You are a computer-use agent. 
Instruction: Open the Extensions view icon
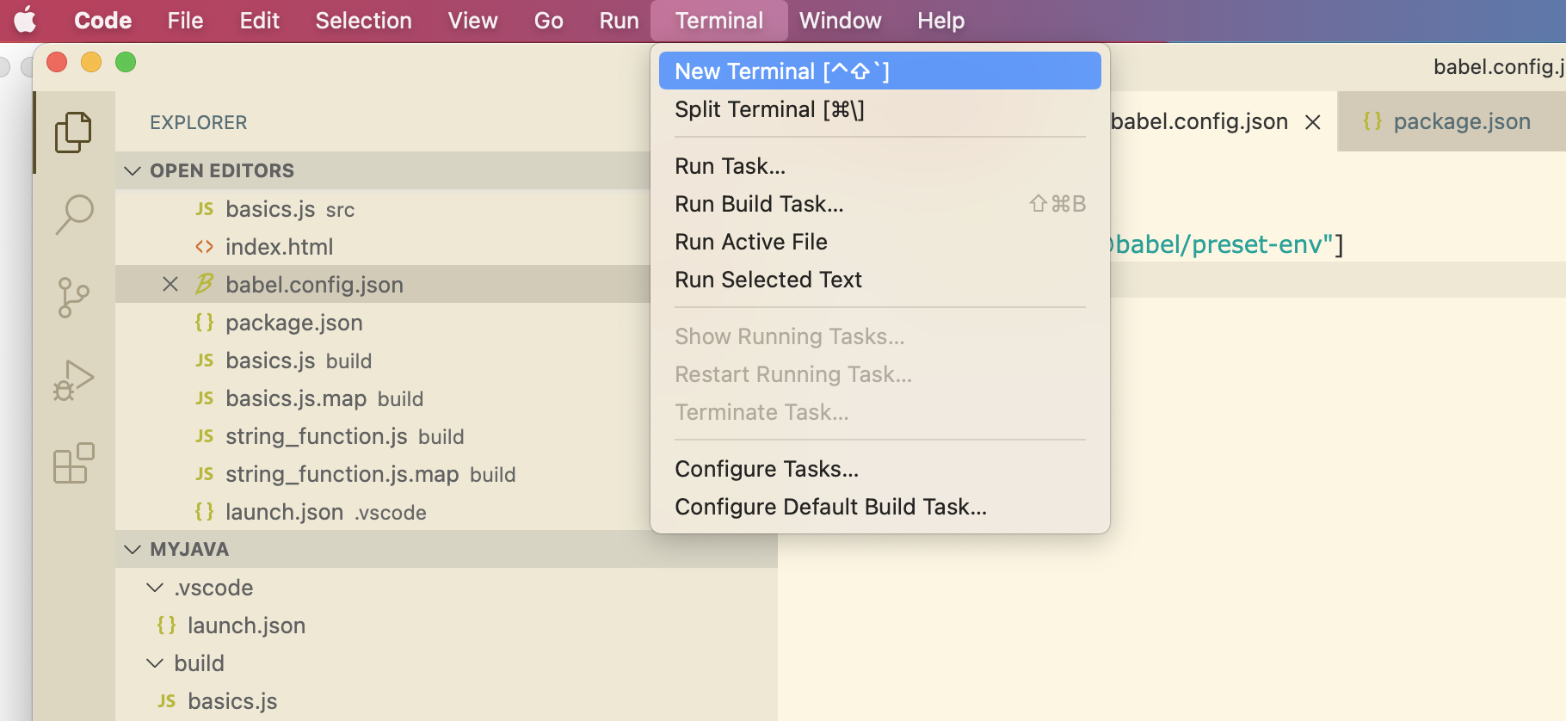73,464
